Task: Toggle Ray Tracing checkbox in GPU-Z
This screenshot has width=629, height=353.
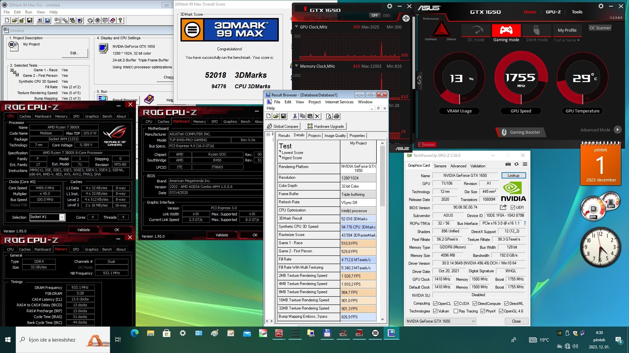Action: click(x=456, y=311)
